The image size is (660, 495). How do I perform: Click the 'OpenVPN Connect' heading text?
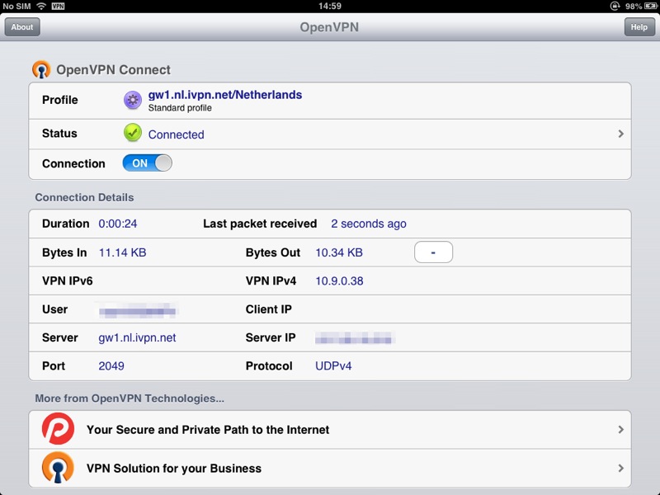click(x=113, y=70)
